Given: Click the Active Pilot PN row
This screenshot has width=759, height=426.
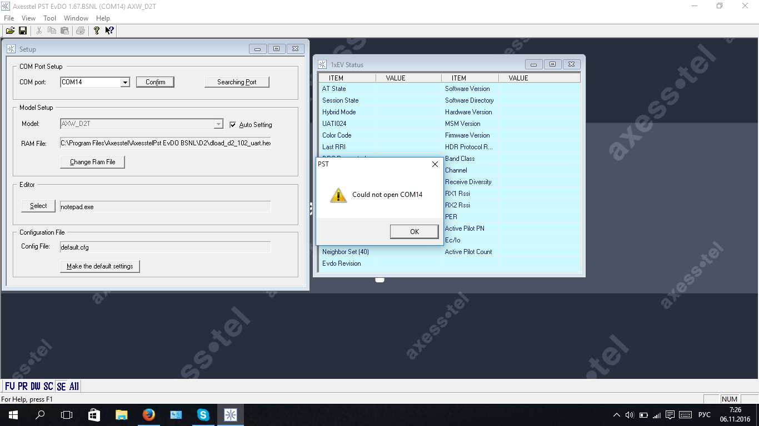Looking at the screenshot, I should (511, 229).
